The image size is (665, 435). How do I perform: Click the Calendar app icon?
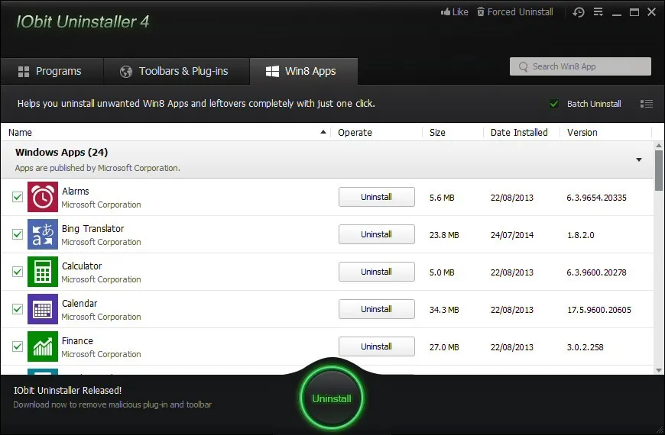[x=42, y=310]
